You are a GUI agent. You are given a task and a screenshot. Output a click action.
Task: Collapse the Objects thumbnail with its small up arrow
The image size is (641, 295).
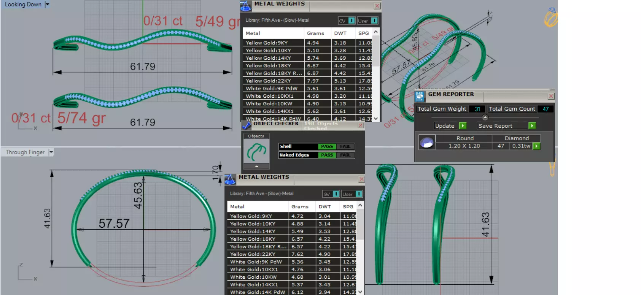[x=256, y=166]
